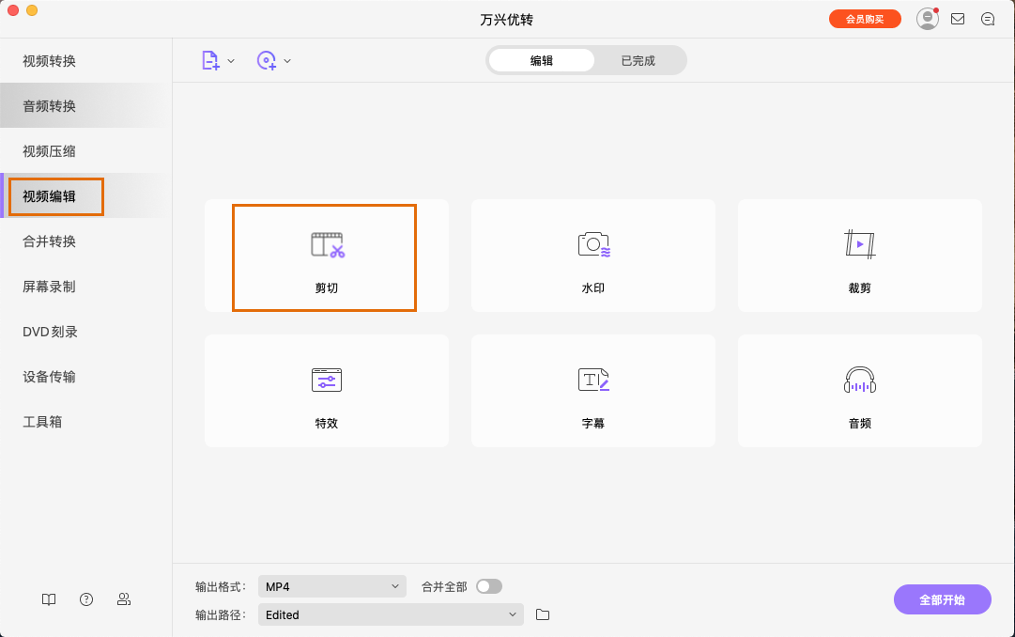This screenshot has width=1015, height=637.
Task: Select the 字幕 subtitle tool
Action: [592, 391]
